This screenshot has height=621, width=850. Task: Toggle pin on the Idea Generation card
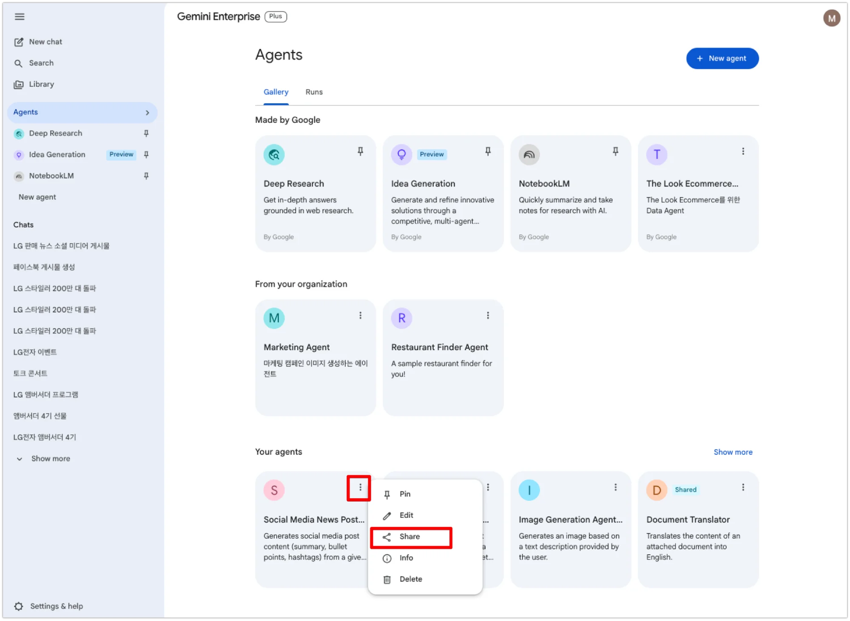coord(488,152)
